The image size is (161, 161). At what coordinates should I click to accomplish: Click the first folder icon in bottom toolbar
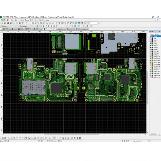(x=3, y=138)
